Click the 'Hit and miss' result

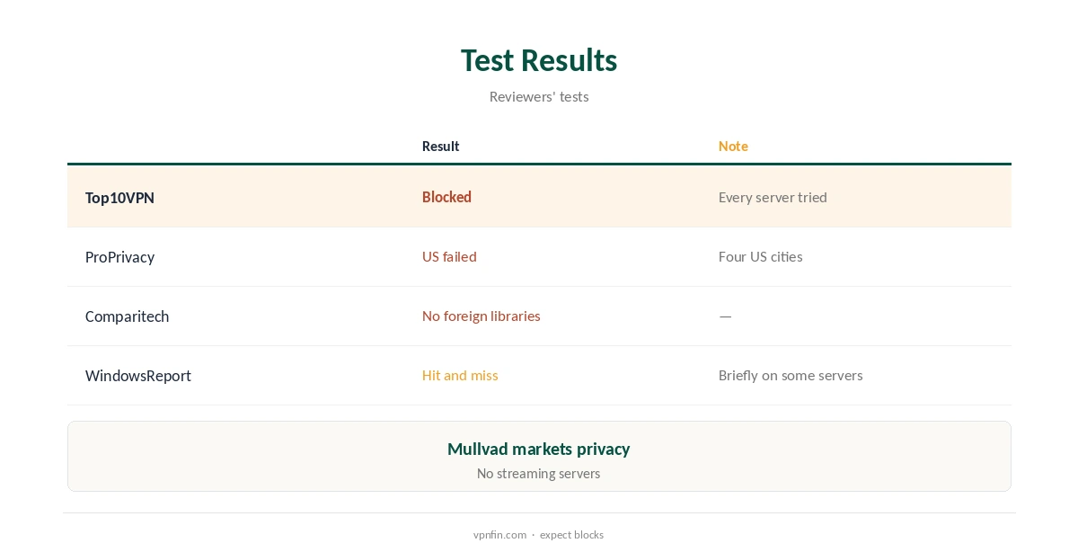(460, 375)
